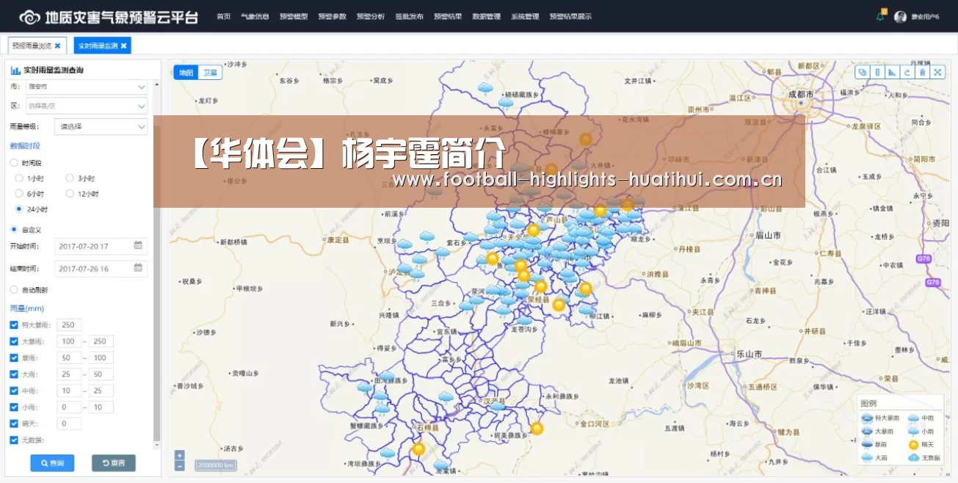Uncheck the 中雨 checkbox
Screen dimensions: 958x483
pyautogui.click(x=14, y=391)
